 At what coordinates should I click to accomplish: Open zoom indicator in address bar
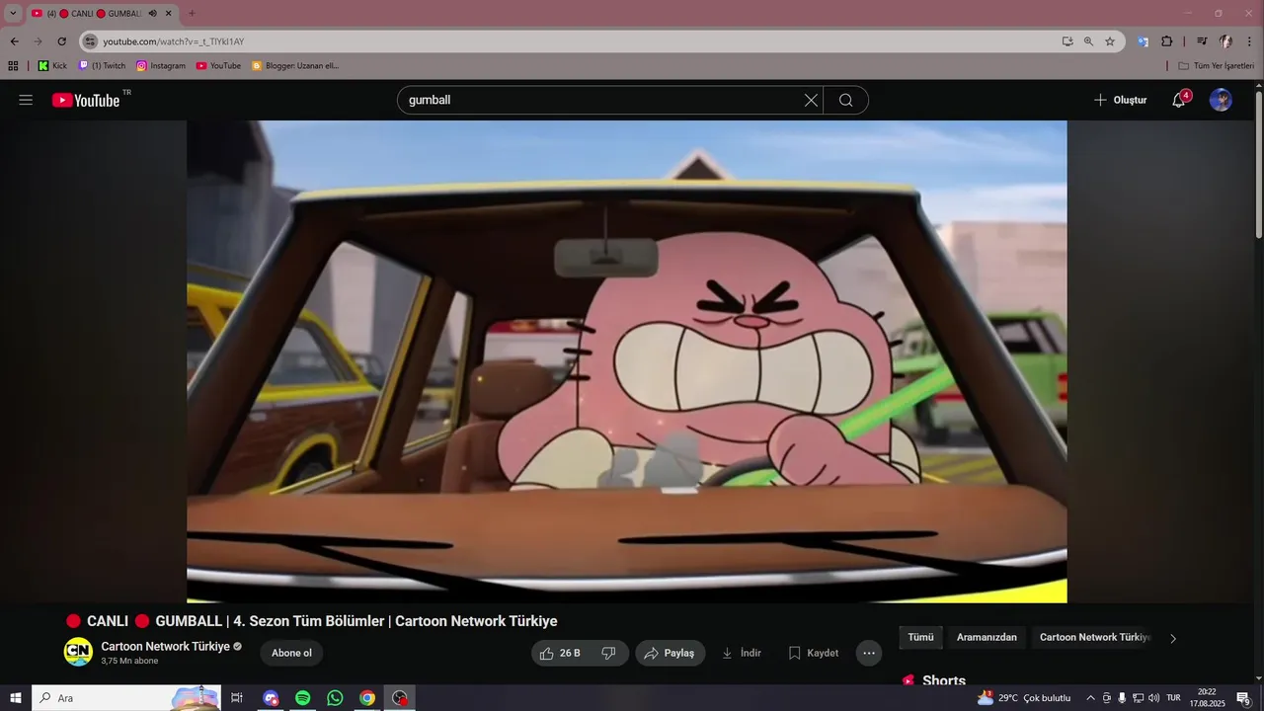click(x=1088, y=41)
